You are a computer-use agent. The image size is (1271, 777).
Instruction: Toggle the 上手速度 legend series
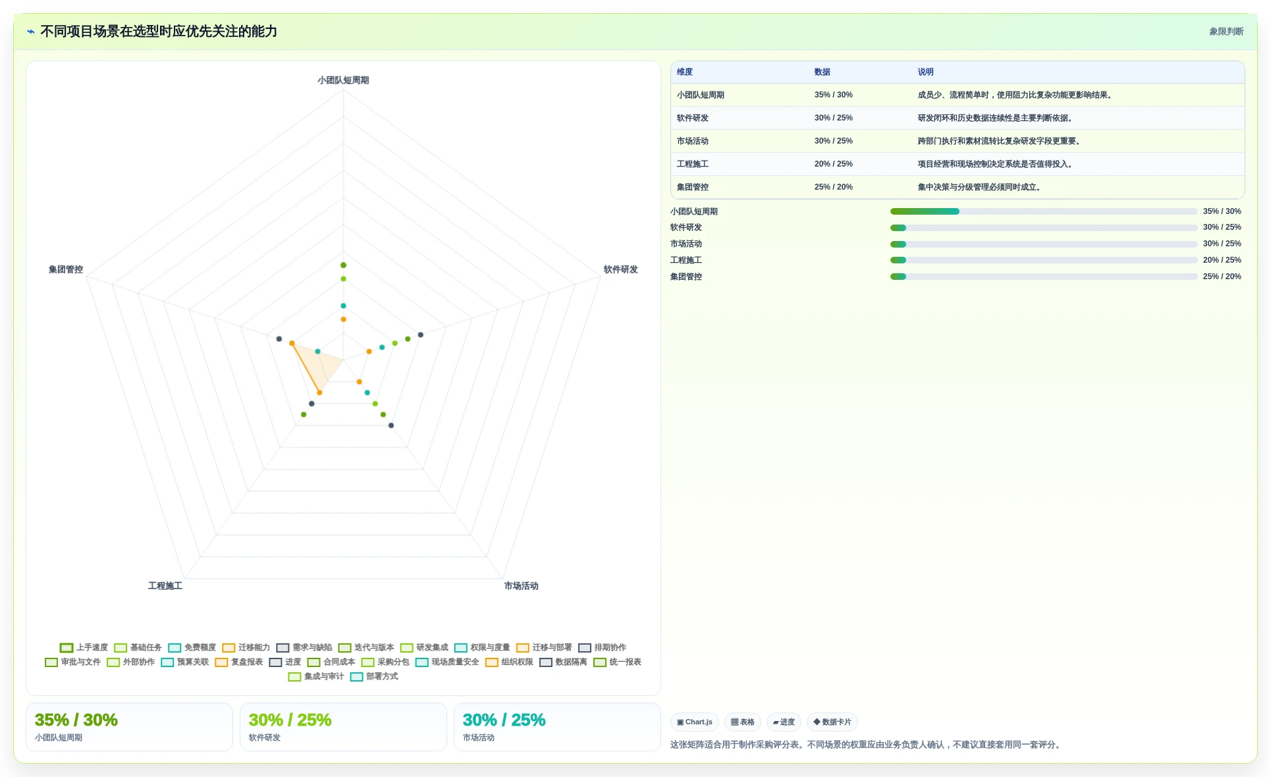coord(84,648)
